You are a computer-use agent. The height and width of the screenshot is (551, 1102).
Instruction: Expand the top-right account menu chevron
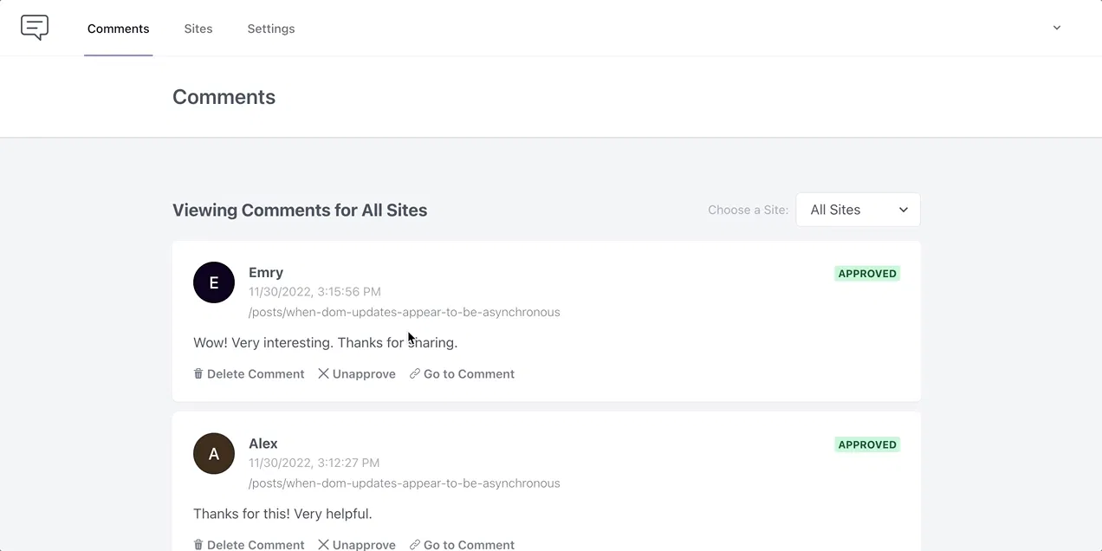1057,28
